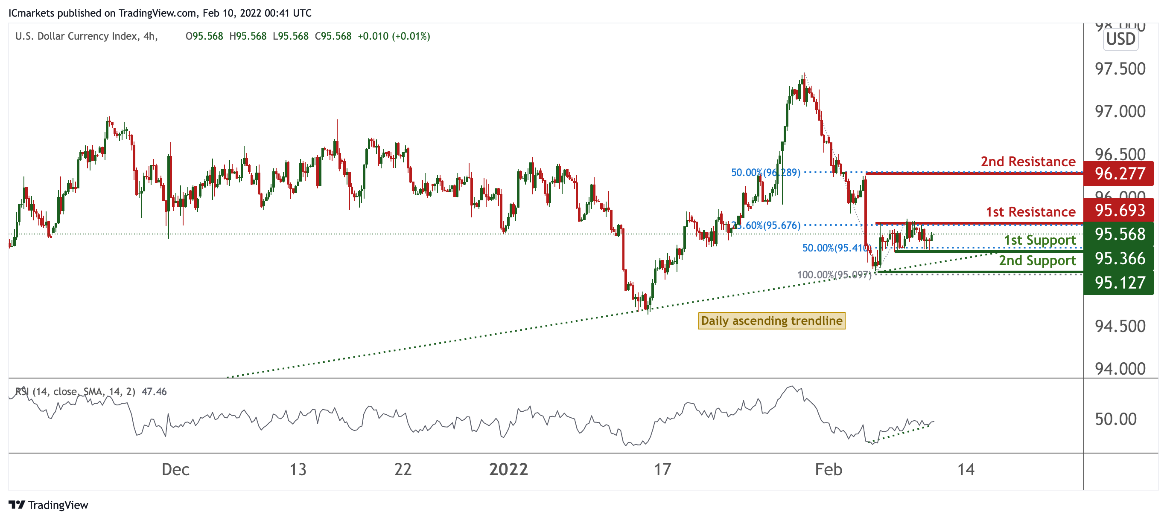
Task: Click the USD currency label box
Action: tap(1121, 39)
